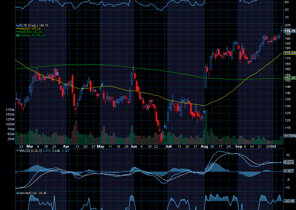Click the date label 16 in March

click(46, 147)
